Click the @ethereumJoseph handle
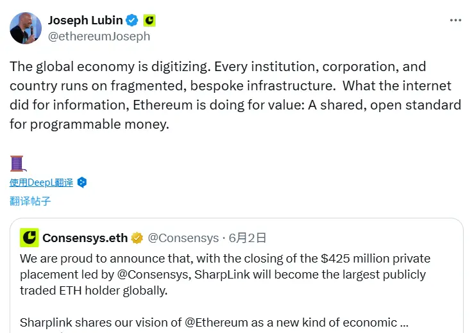The height and width of the screenshot is (333, 474). point(99,37)
